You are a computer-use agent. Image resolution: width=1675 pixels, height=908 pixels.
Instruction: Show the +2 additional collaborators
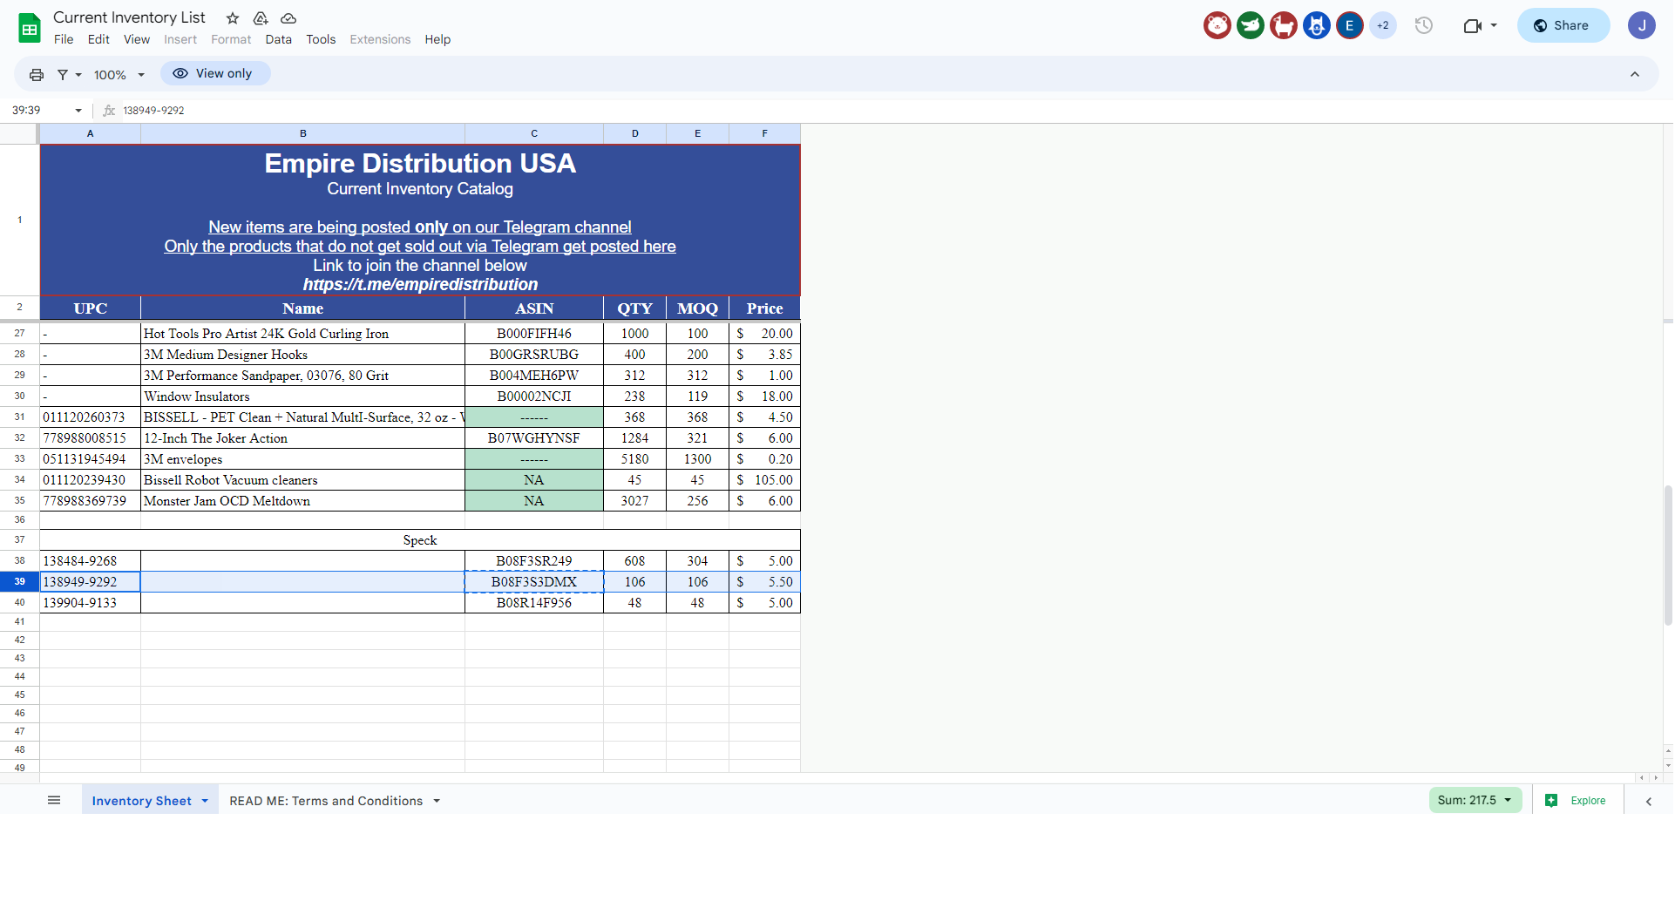(1383, 25)
